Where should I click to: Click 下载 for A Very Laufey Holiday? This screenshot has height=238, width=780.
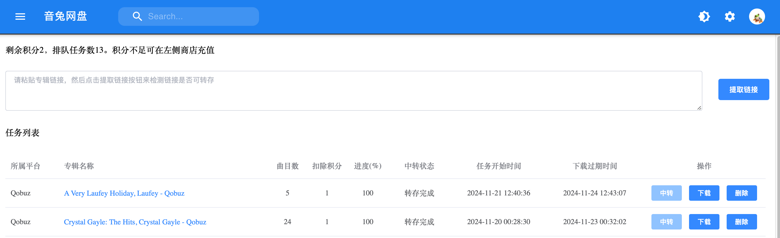tap(704, 193)
